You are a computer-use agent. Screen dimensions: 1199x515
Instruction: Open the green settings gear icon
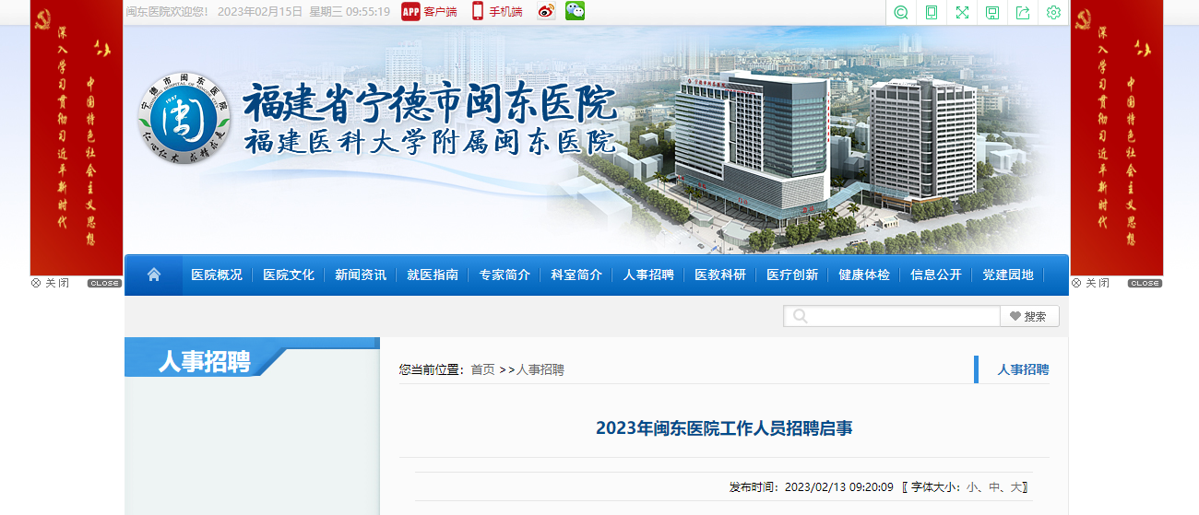(x=1053, y=12)
